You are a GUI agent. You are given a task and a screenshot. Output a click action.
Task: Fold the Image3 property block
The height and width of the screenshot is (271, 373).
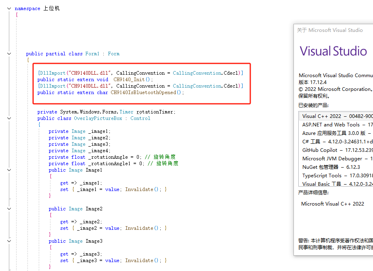point(9,241)
